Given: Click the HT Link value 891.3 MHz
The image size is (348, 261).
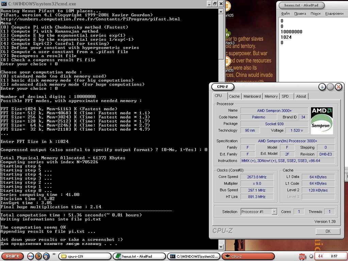Looking at the screenshot, I should [x=257, y=197].
